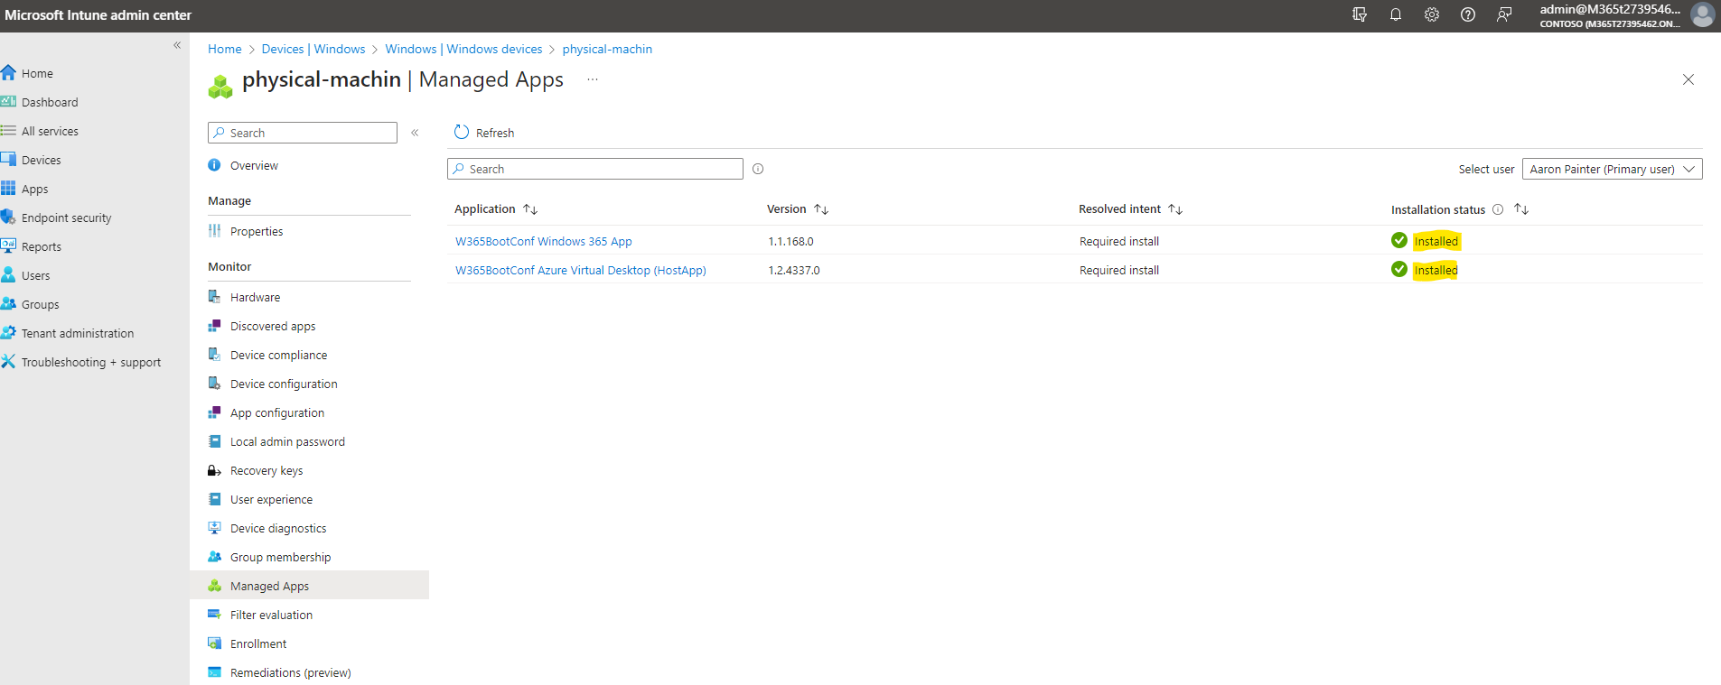The image size is (1721, 685).
Task: Click the Microsoft Intune admin center title
Action: coord(98,14)
